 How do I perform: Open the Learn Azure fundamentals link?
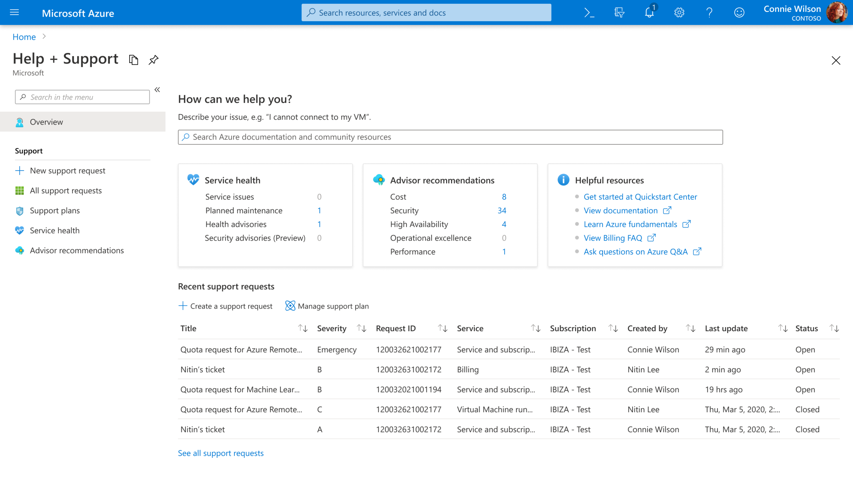click(x=630, y=224)
